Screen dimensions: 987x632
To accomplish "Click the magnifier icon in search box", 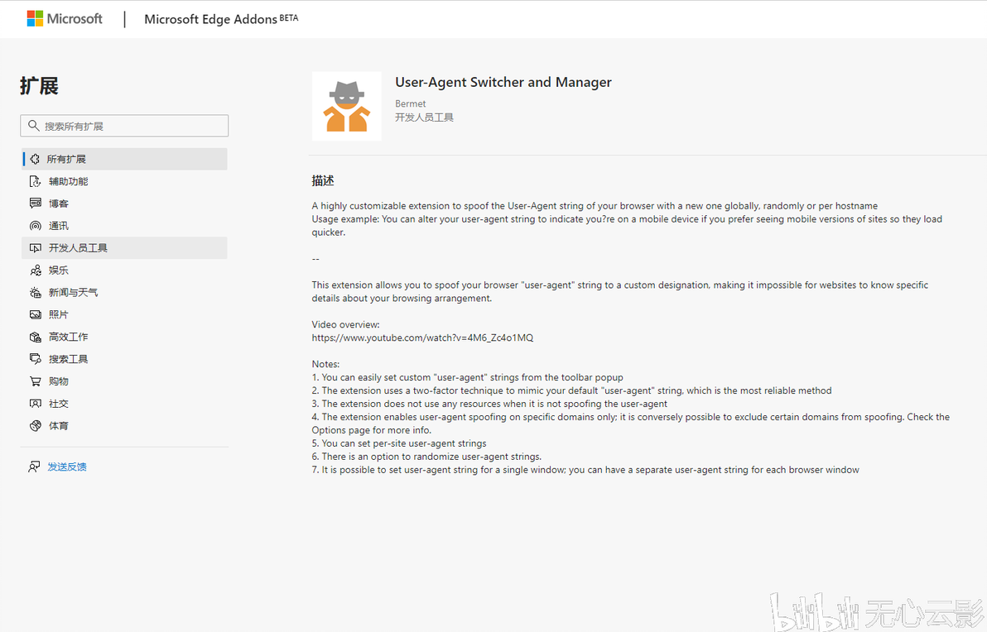I will click(x=33, y=126).
